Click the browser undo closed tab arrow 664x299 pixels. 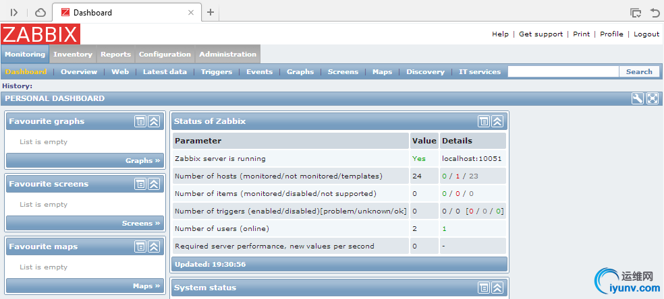(x=655, y=13)
